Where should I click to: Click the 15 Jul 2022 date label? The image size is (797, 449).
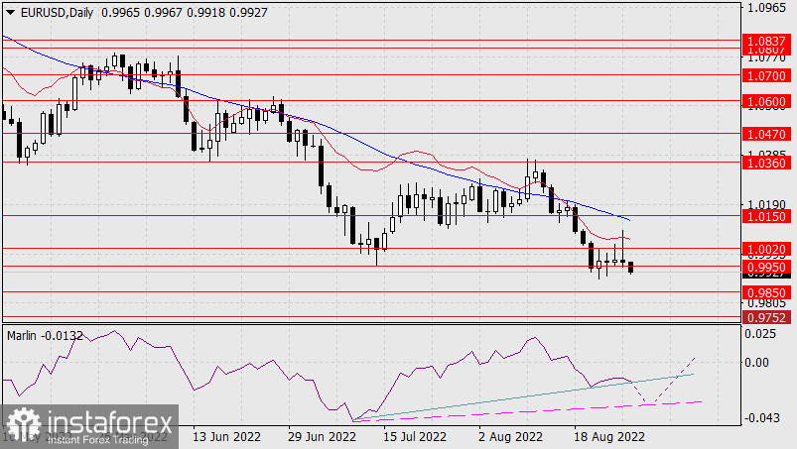pyautogui.click(x=415, y=437)
